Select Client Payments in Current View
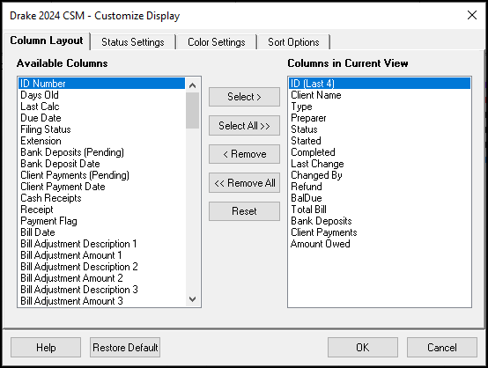 380,232
